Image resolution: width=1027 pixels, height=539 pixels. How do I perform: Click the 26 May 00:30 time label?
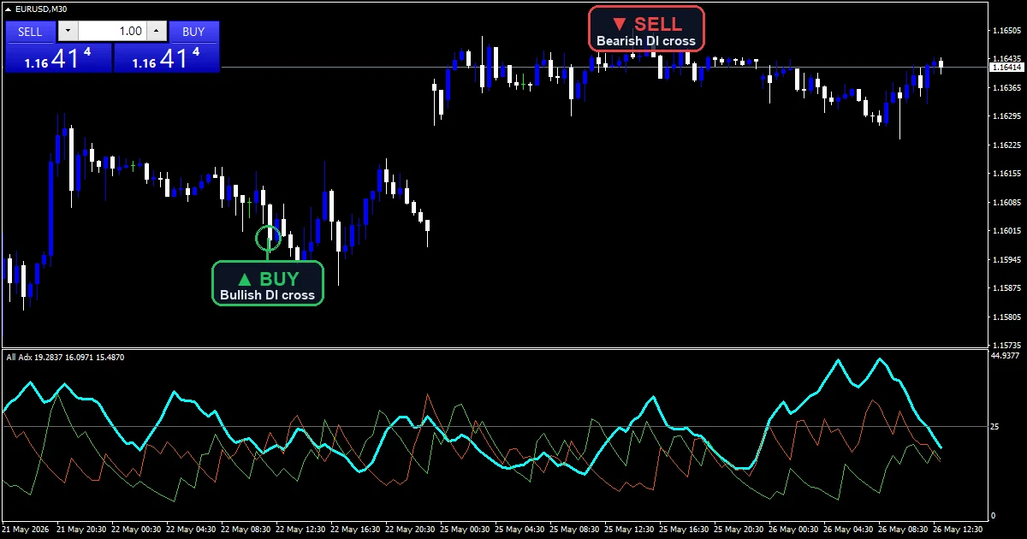click(793, 529)
